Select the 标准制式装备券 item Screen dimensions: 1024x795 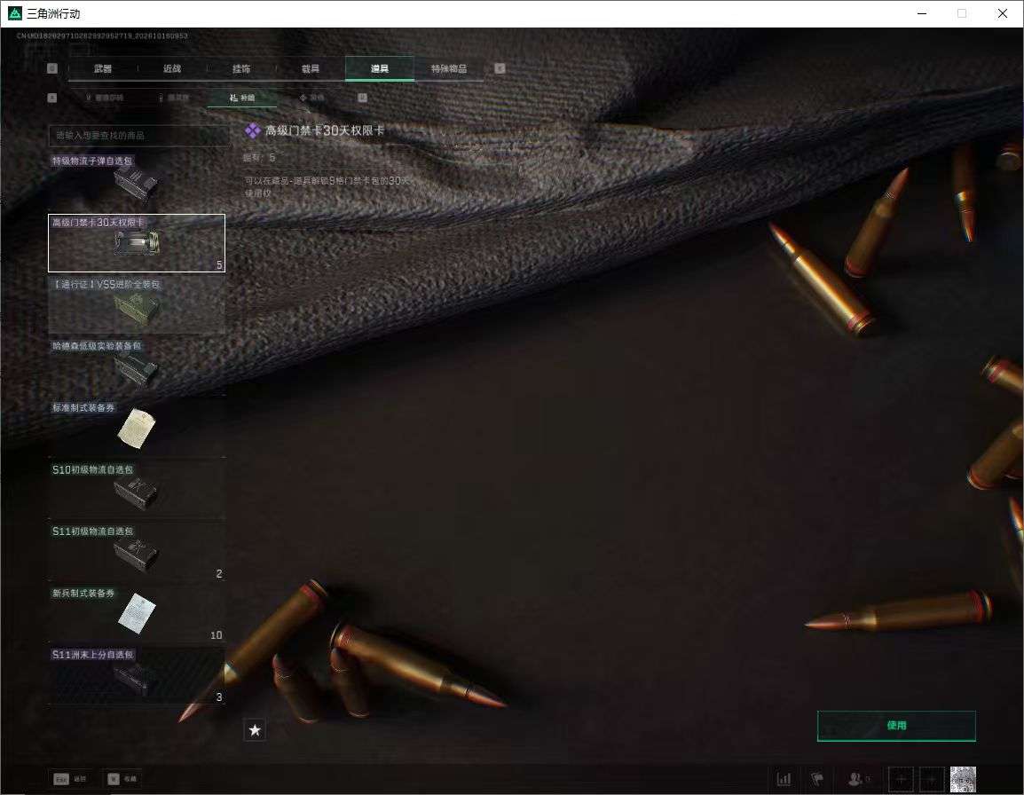click(x=137, y=429)
